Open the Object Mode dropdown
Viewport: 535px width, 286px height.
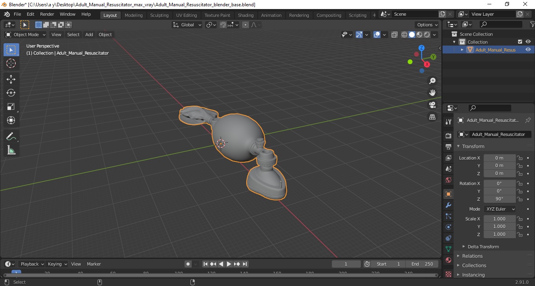26,35
